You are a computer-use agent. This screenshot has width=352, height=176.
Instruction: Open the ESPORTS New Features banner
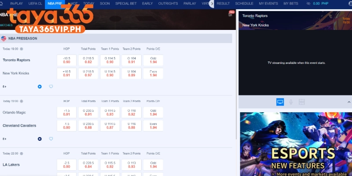(x=296, y=144)
